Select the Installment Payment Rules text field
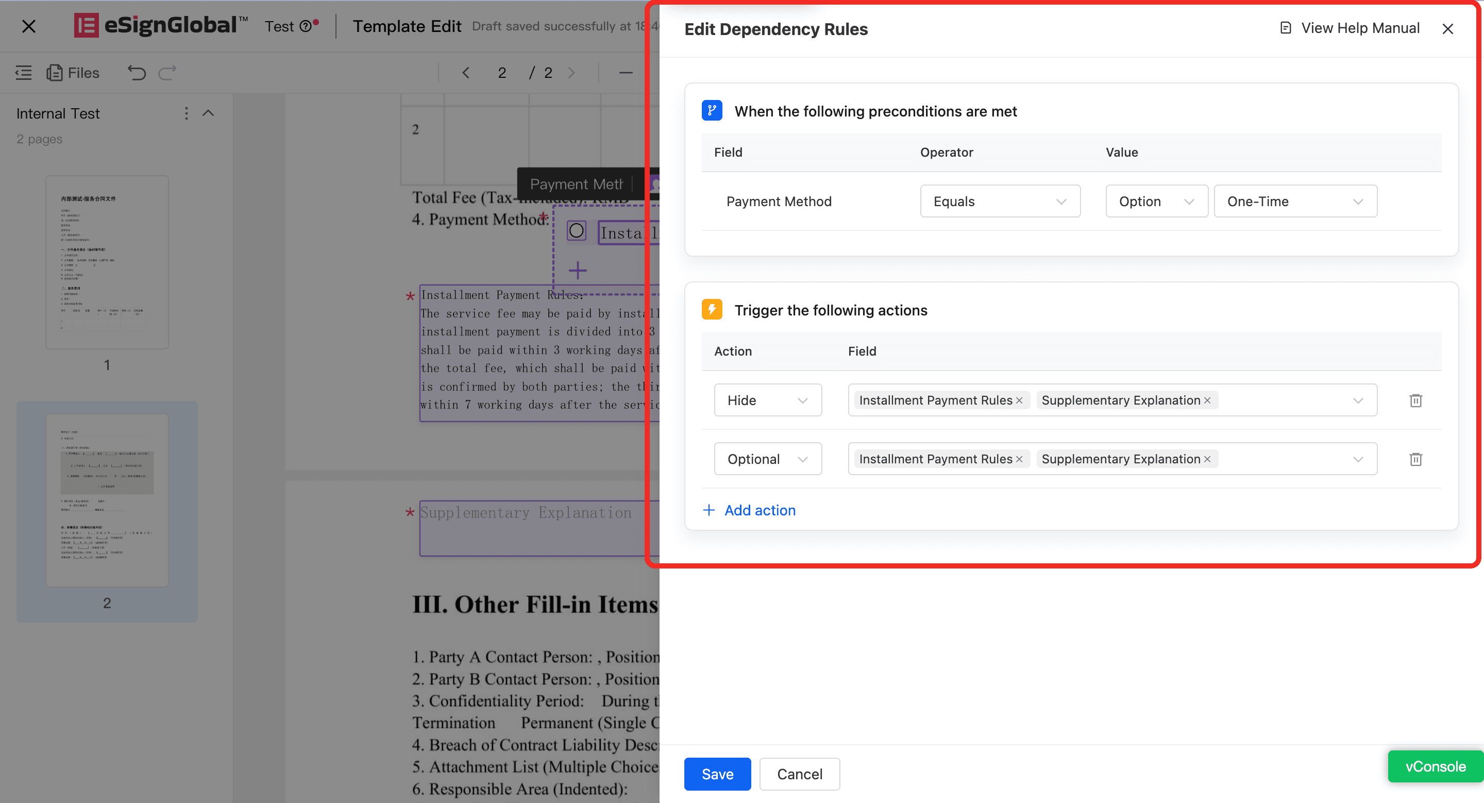Screen dimensions: 1484x803 [538, 353]
